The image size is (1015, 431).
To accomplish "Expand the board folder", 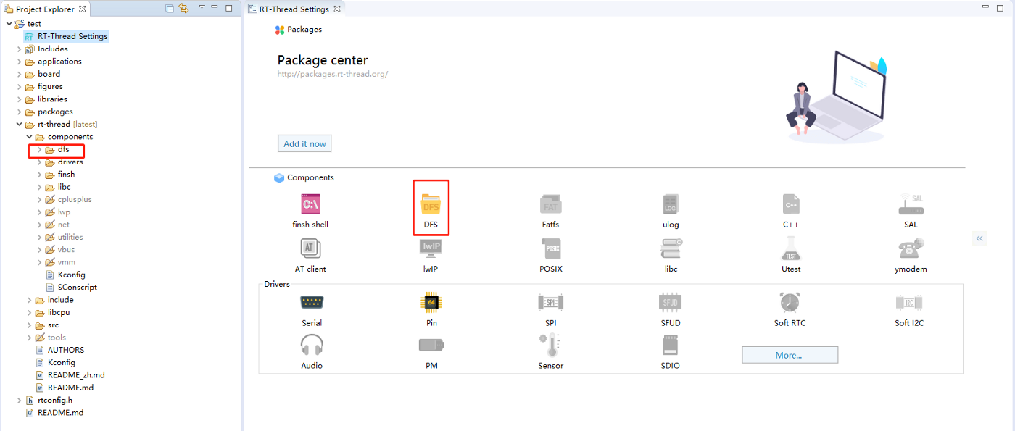I will click(x=20, y=74).
